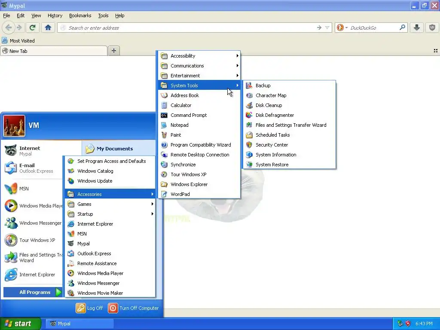Image resolution: width=440 pixels, height=330 pixels.
Task: Open the History menu
Action: coord(55,15)
